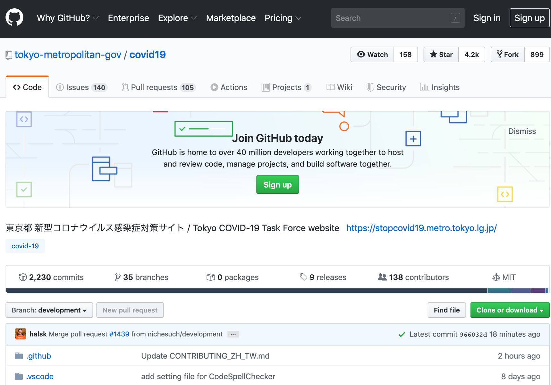This screenshot has width=551, height=385.
Task: Click the green commit status checkmark
Action: tap(402, 334)
